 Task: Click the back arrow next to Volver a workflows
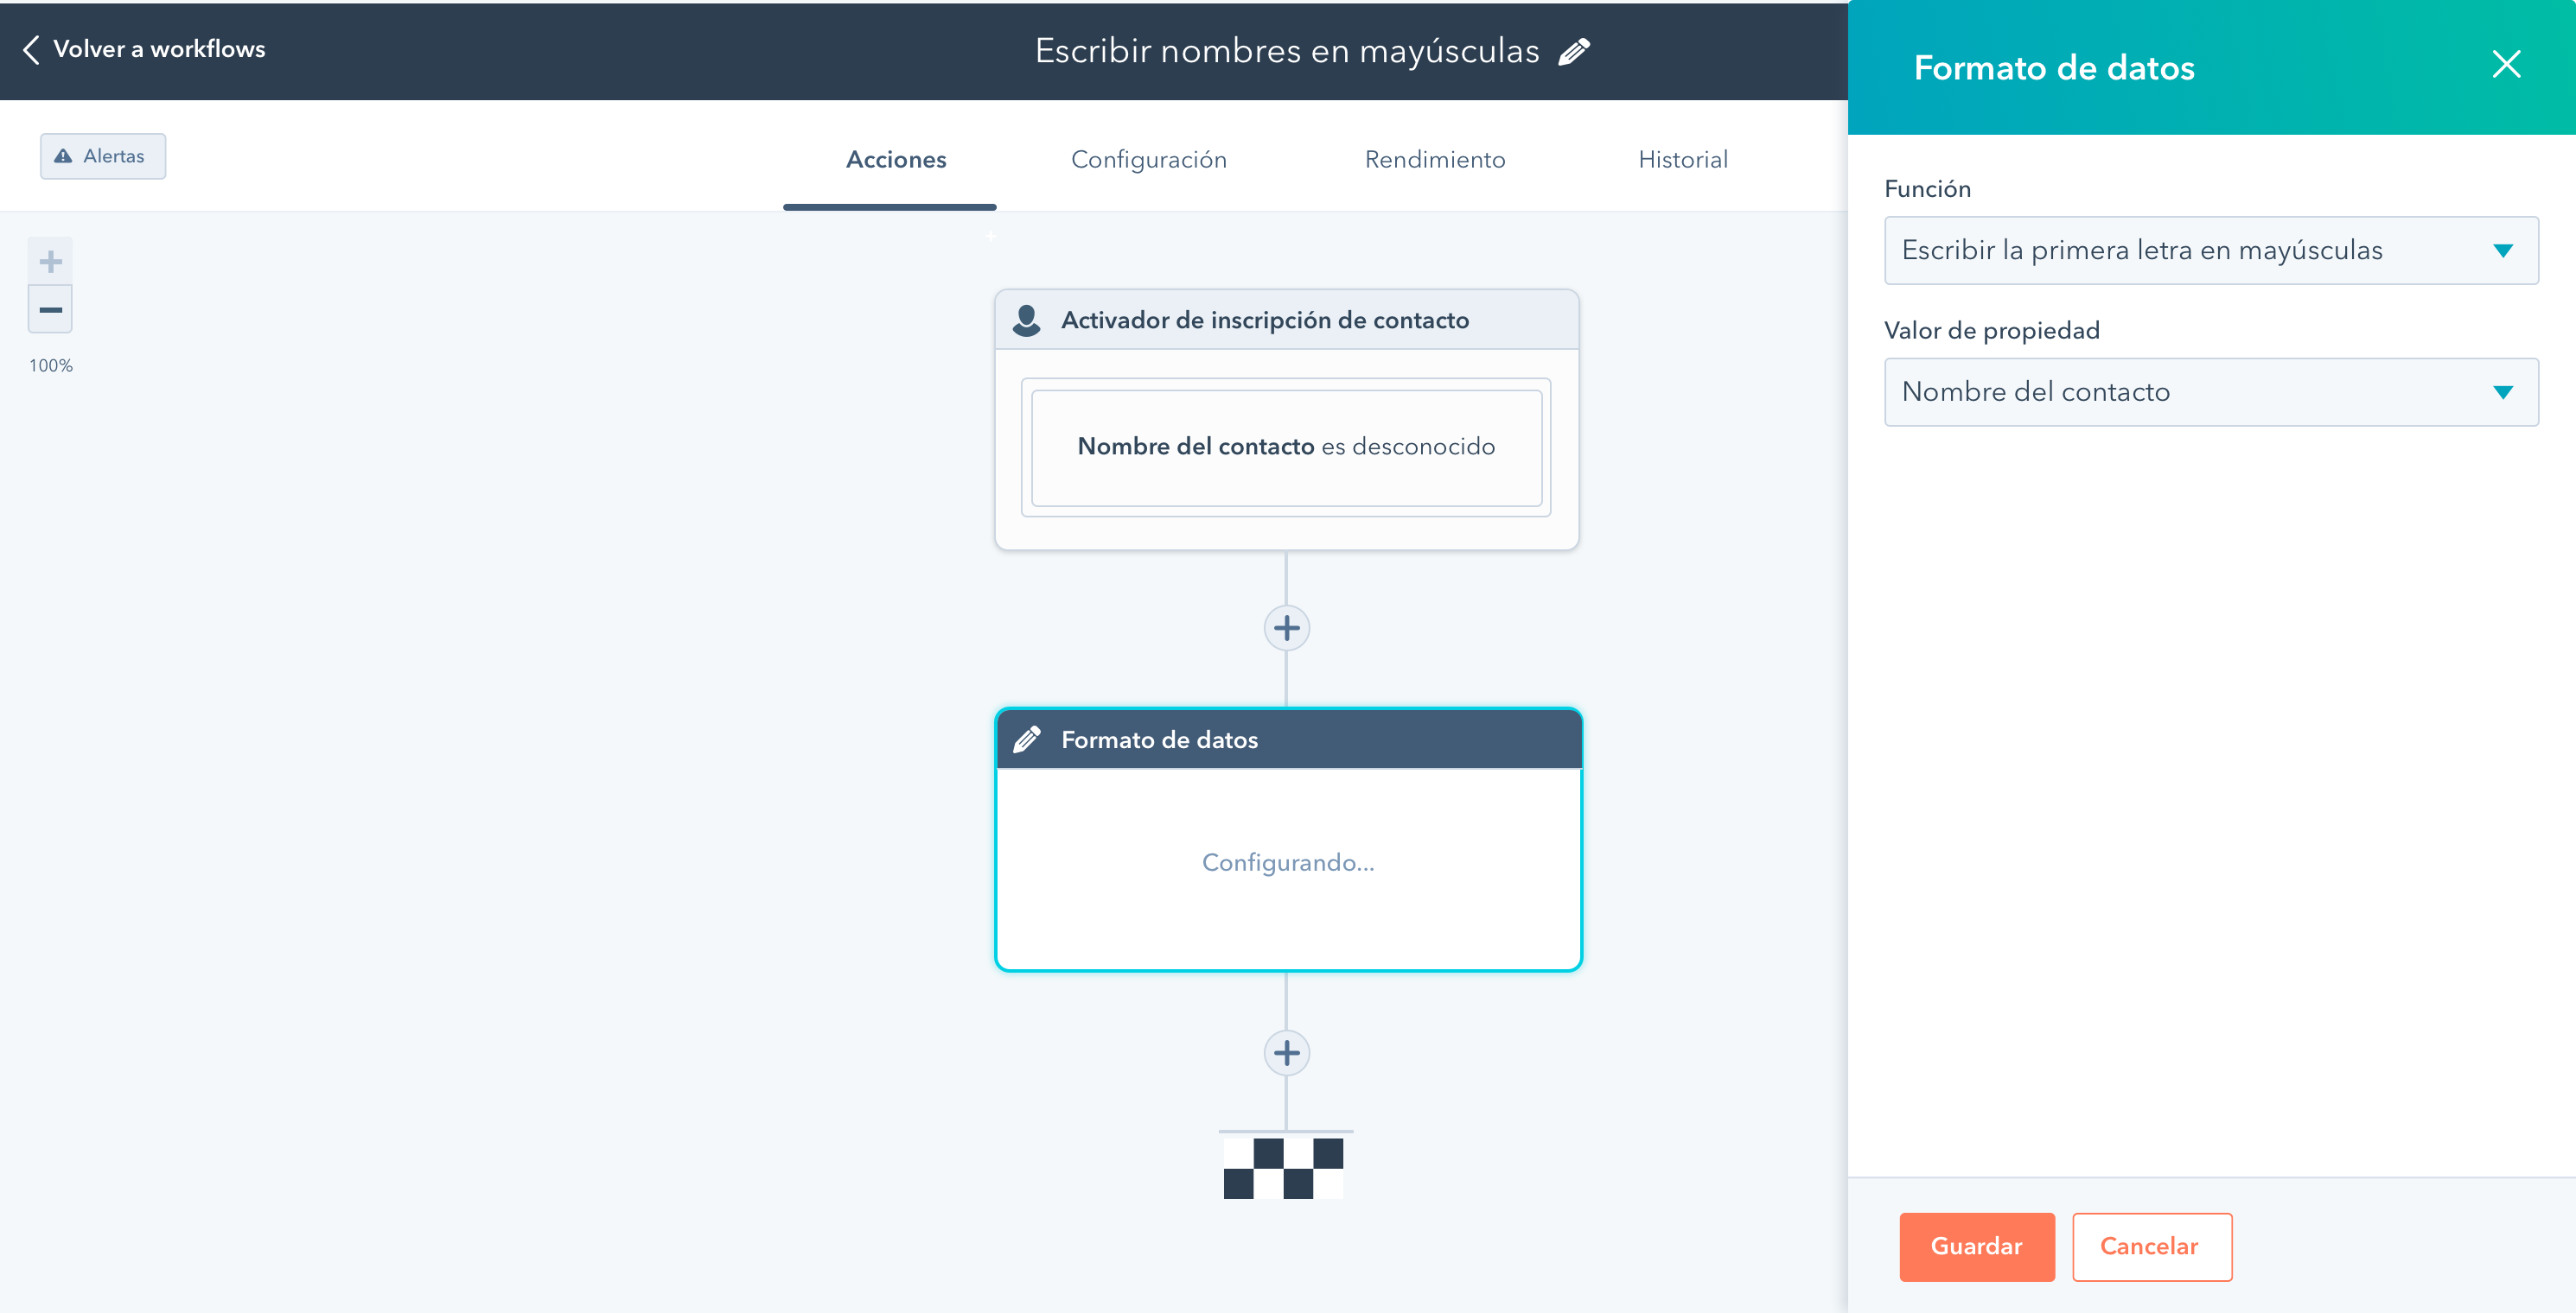click(x=31, y=50)
